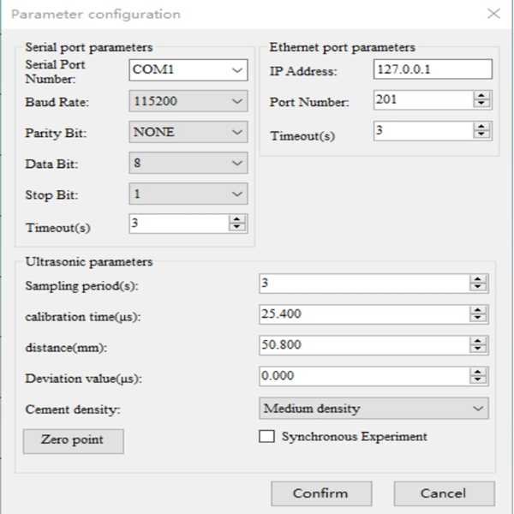Increase the Deviation value spinner
Image resolution: width=514 pixels, height=514 pixels.
(x=478, y=372)
